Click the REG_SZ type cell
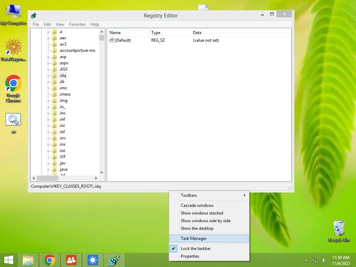The height and width of the screenshot is (267, 356). [158, 40]
